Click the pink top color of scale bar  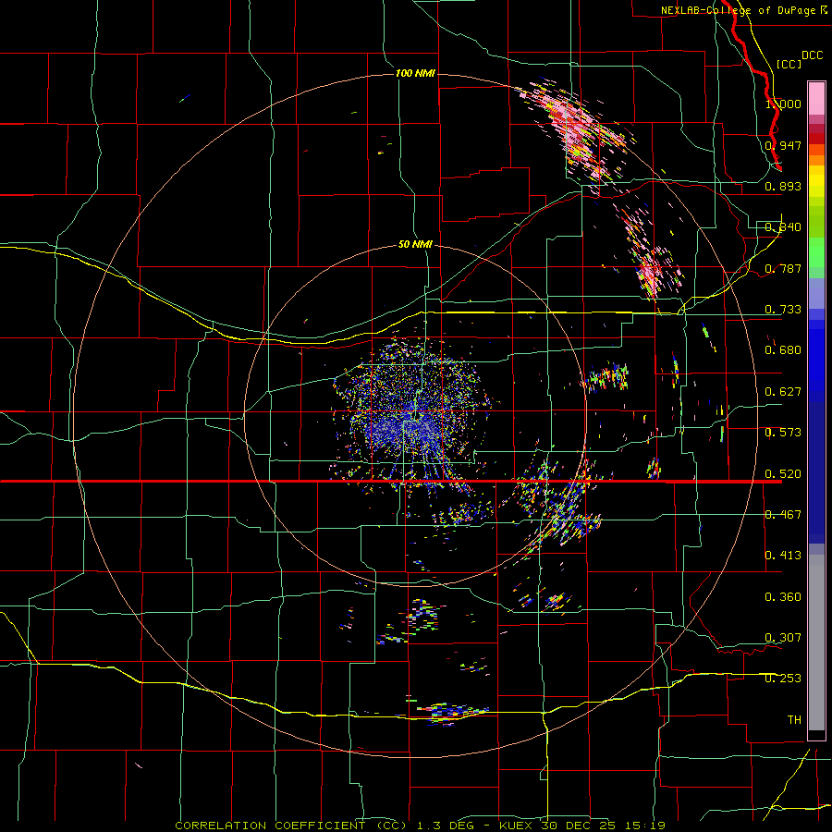tap(816, 98)
